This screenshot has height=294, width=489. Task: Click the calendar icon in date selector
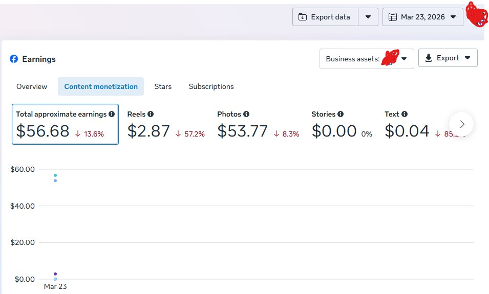[x=393, y=17]
